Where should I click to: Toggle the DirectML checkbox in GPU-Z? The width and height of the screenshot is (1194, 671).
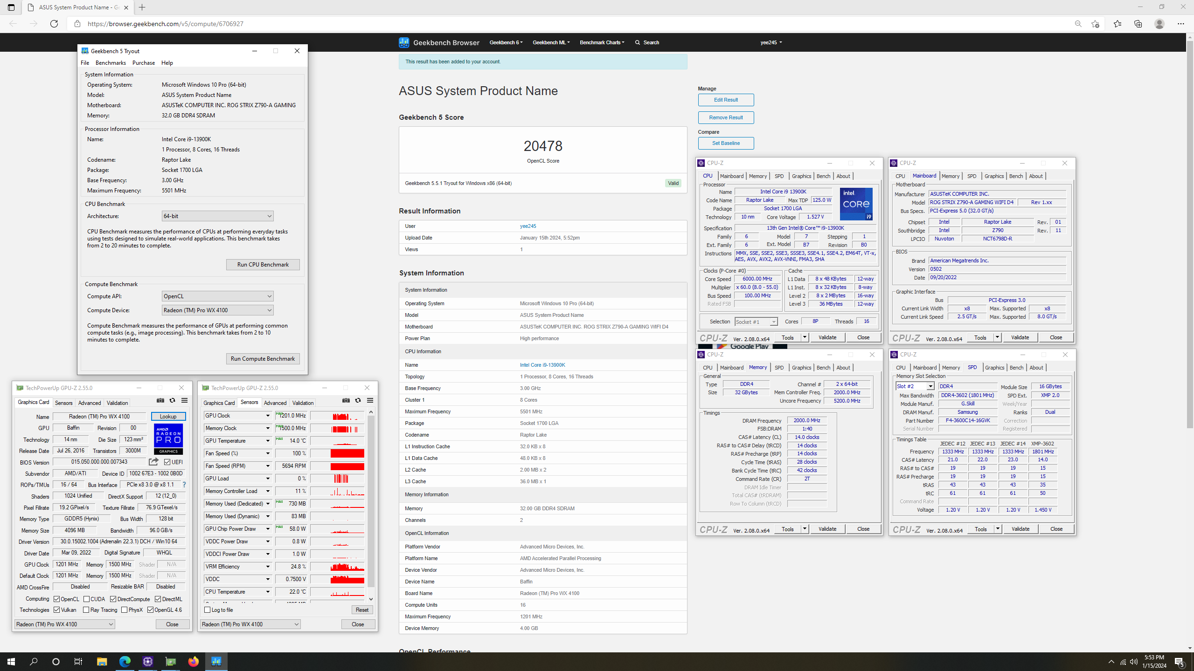158,599
